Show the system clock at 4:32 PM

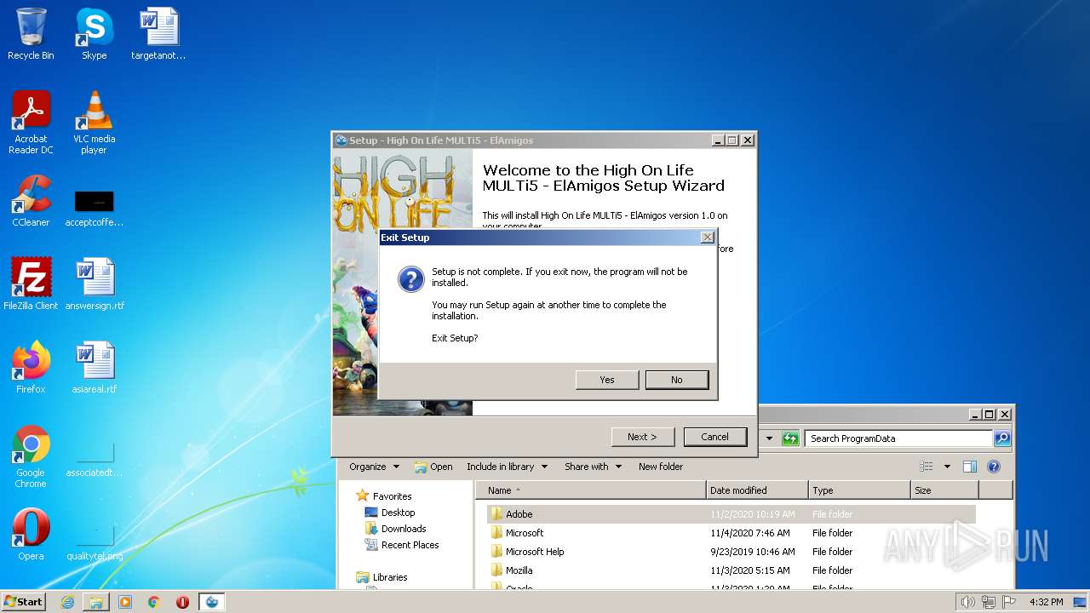(1046, 602)
